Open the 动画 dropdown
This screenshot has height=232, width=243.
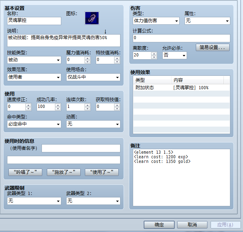[93, 124]
